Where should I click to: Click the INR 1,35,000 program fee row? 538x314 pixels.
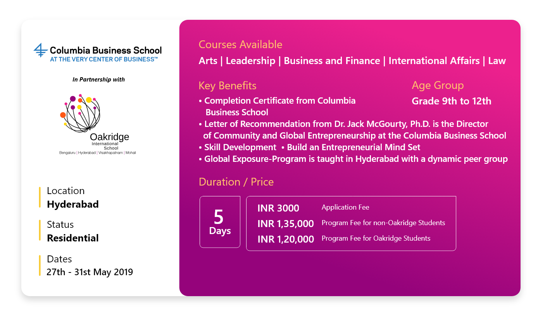point(351,223)
